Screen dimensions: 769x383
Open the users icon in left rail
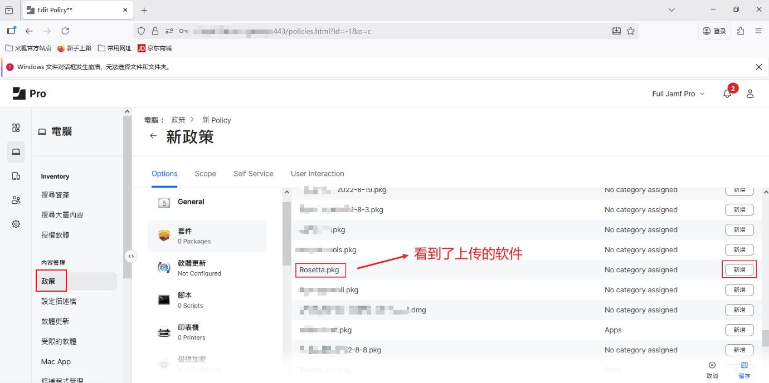16,200
